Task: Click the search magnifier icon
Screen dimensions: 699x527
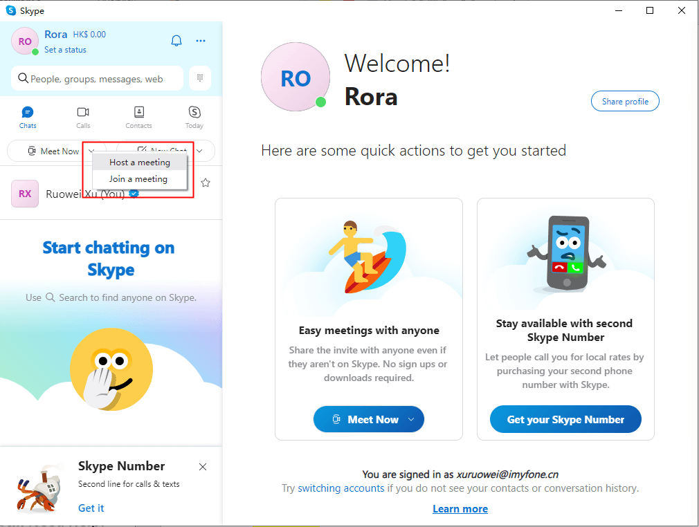Action: tap(23, 78)
